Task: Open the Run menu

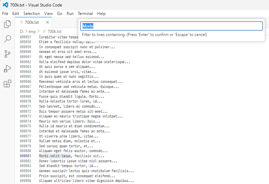Action: (x=70, y=14)
